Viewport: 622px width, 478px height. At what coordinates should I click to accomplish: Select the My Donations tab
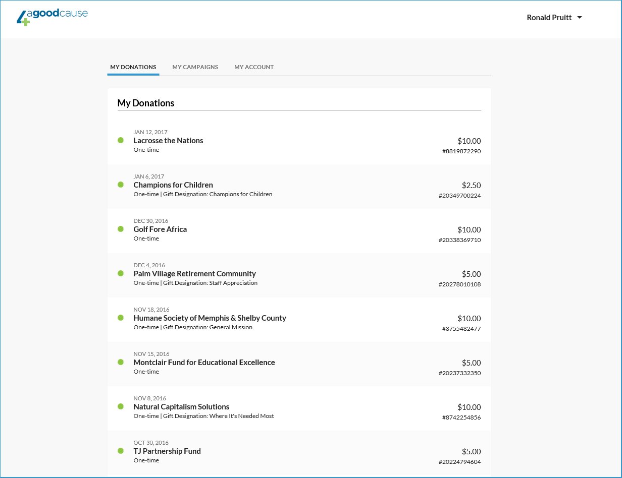133,67
